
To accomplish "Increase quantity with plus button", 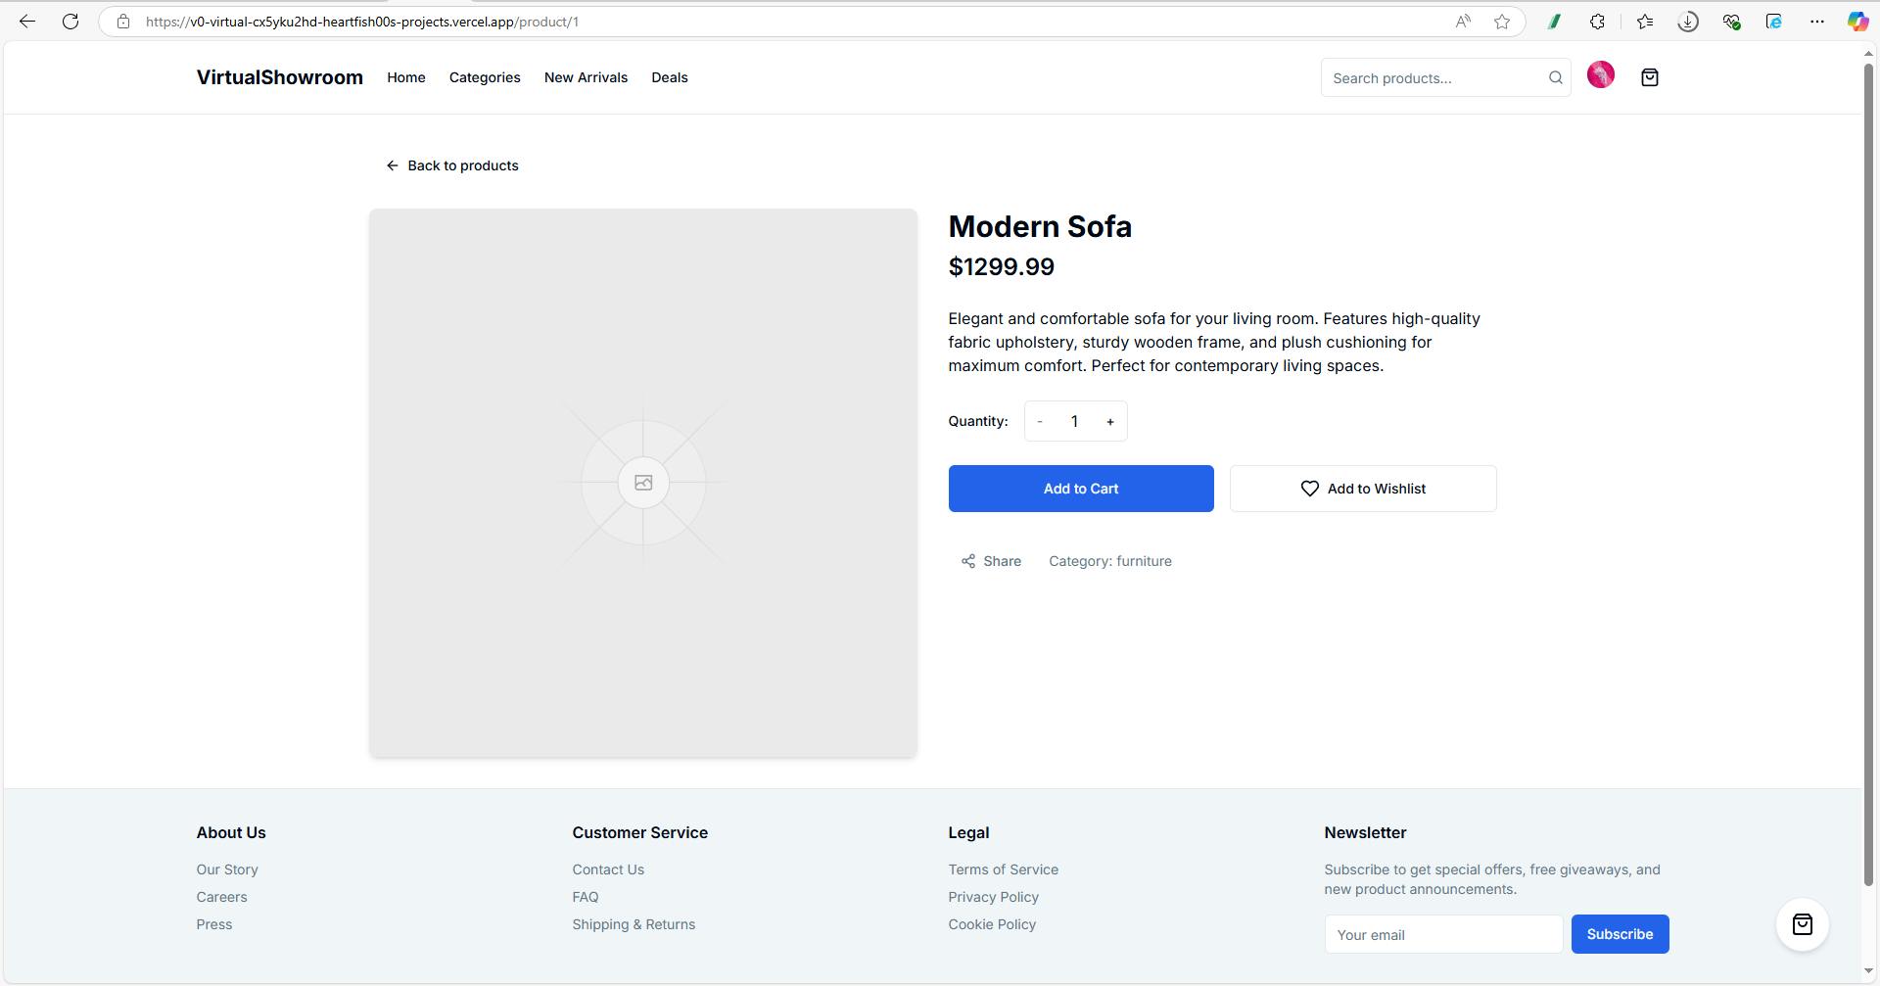I will click(x=1109, y=422).
